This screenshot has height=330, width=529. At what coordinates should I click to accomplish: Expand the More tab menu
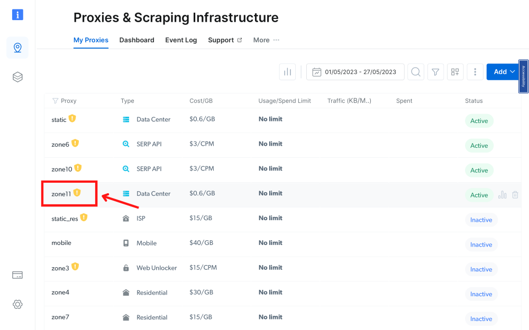point(266,40)
